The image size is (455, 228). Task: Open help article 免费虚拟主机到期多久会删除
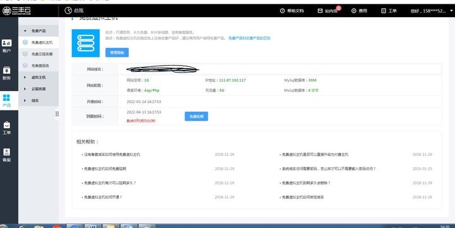point(306,183)
